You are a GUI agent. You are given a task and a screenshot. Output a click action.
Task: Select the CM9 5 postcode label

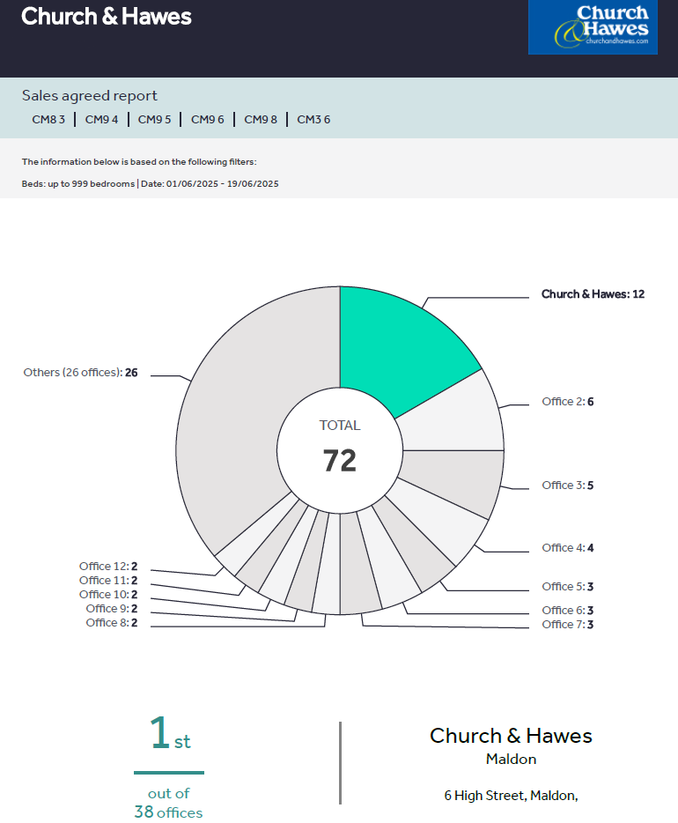point(155,120)
